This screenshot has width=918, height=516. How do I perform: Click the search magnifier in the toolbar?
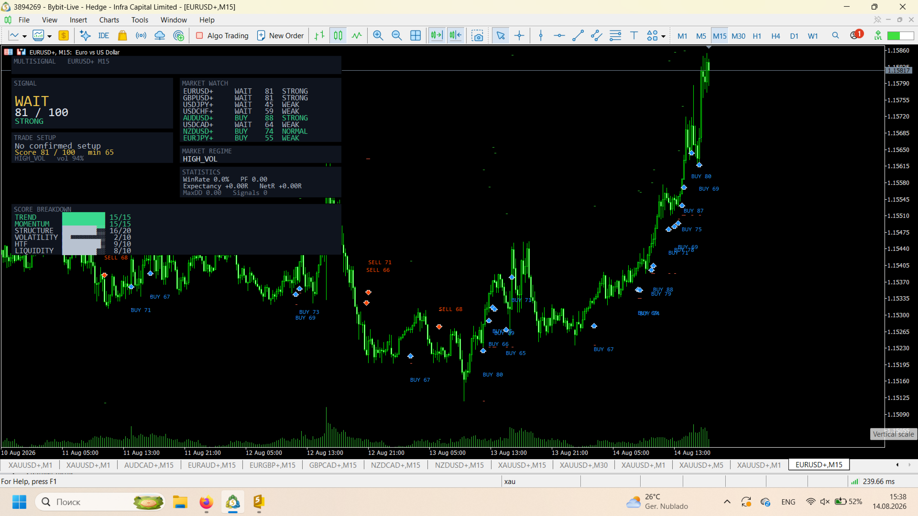(x=835, y=35)
